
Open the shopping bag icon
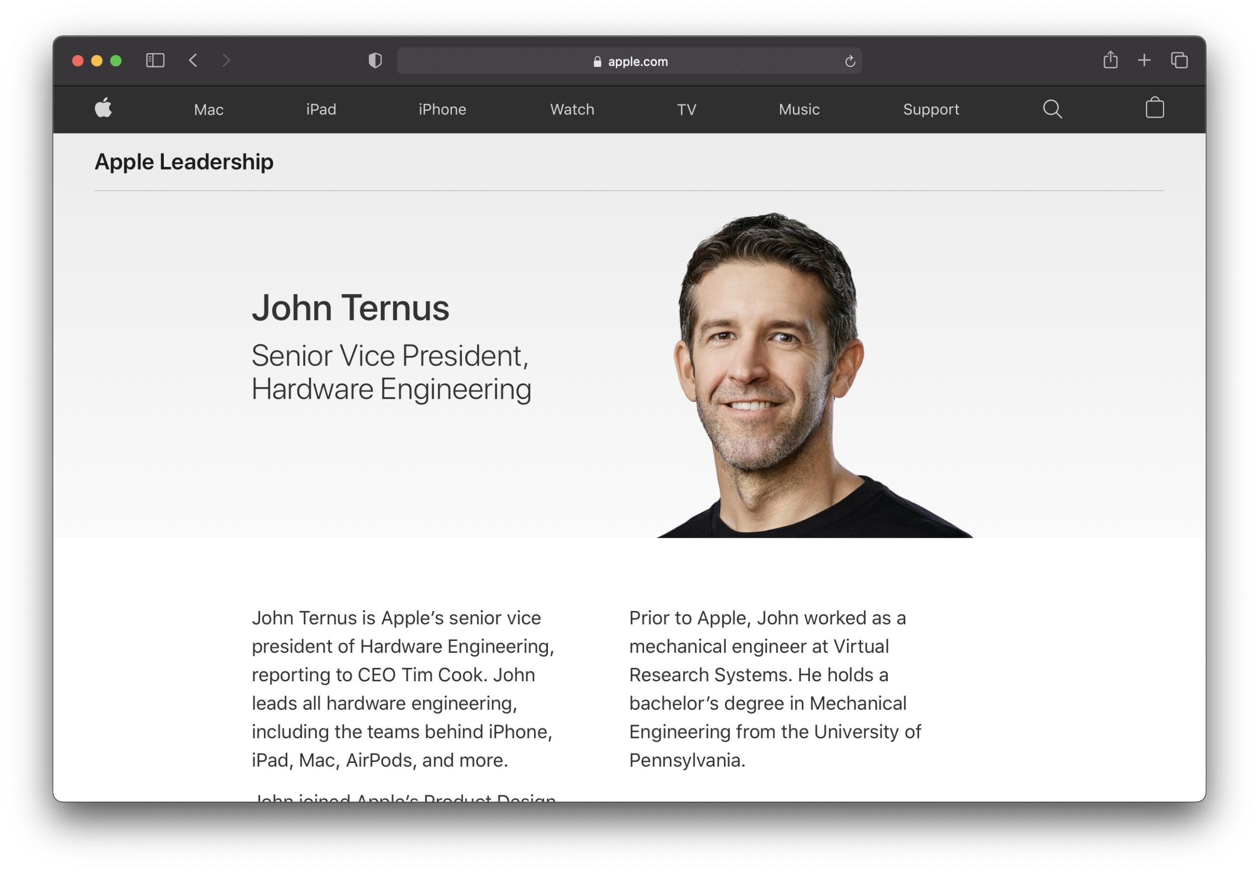click(x=1156, y=109)
